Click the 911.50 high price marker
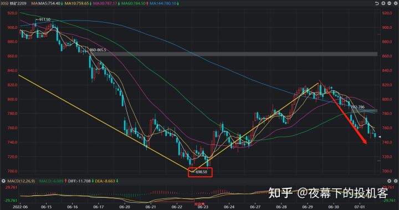 pyautogui.click(x=44, y=19)
